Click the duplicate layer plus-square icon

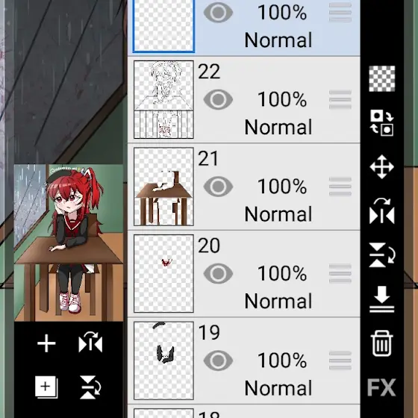click(x=46, y=387)
